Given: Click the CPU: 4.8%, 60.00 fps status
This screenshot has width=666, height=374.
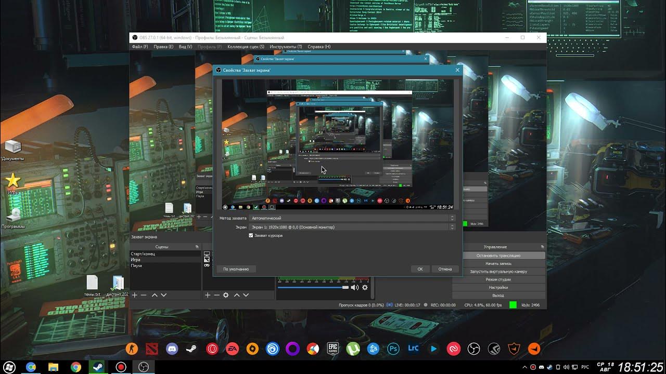Looking at the screenshot, I should 483,305.
